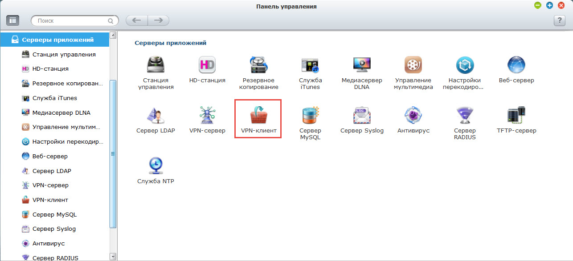Go back with the left arrow button
The height and width of the screenshot is (261, 573).
point(137,20)
